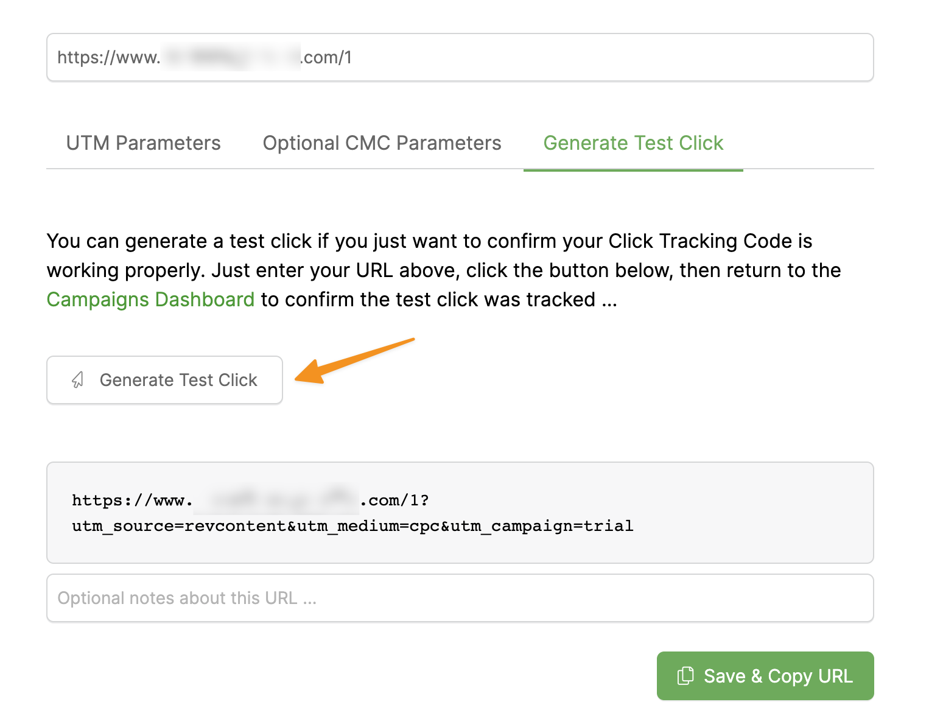Follow the Campaigns Dashboard link

150,300
